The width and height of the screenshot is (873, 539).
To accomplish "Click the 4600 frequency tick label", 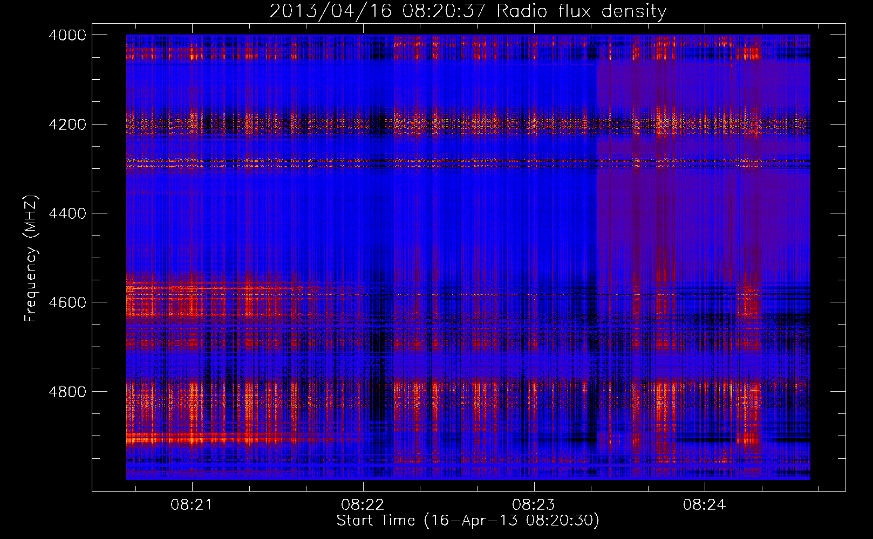I will pyautogui.click(x=67, y=302).
